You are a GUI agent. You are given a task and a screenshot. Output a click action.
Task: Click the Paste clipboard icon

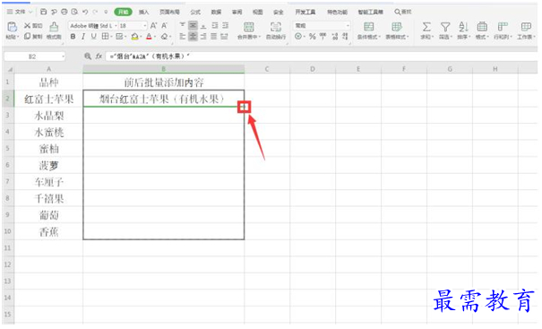click(13, 27)
